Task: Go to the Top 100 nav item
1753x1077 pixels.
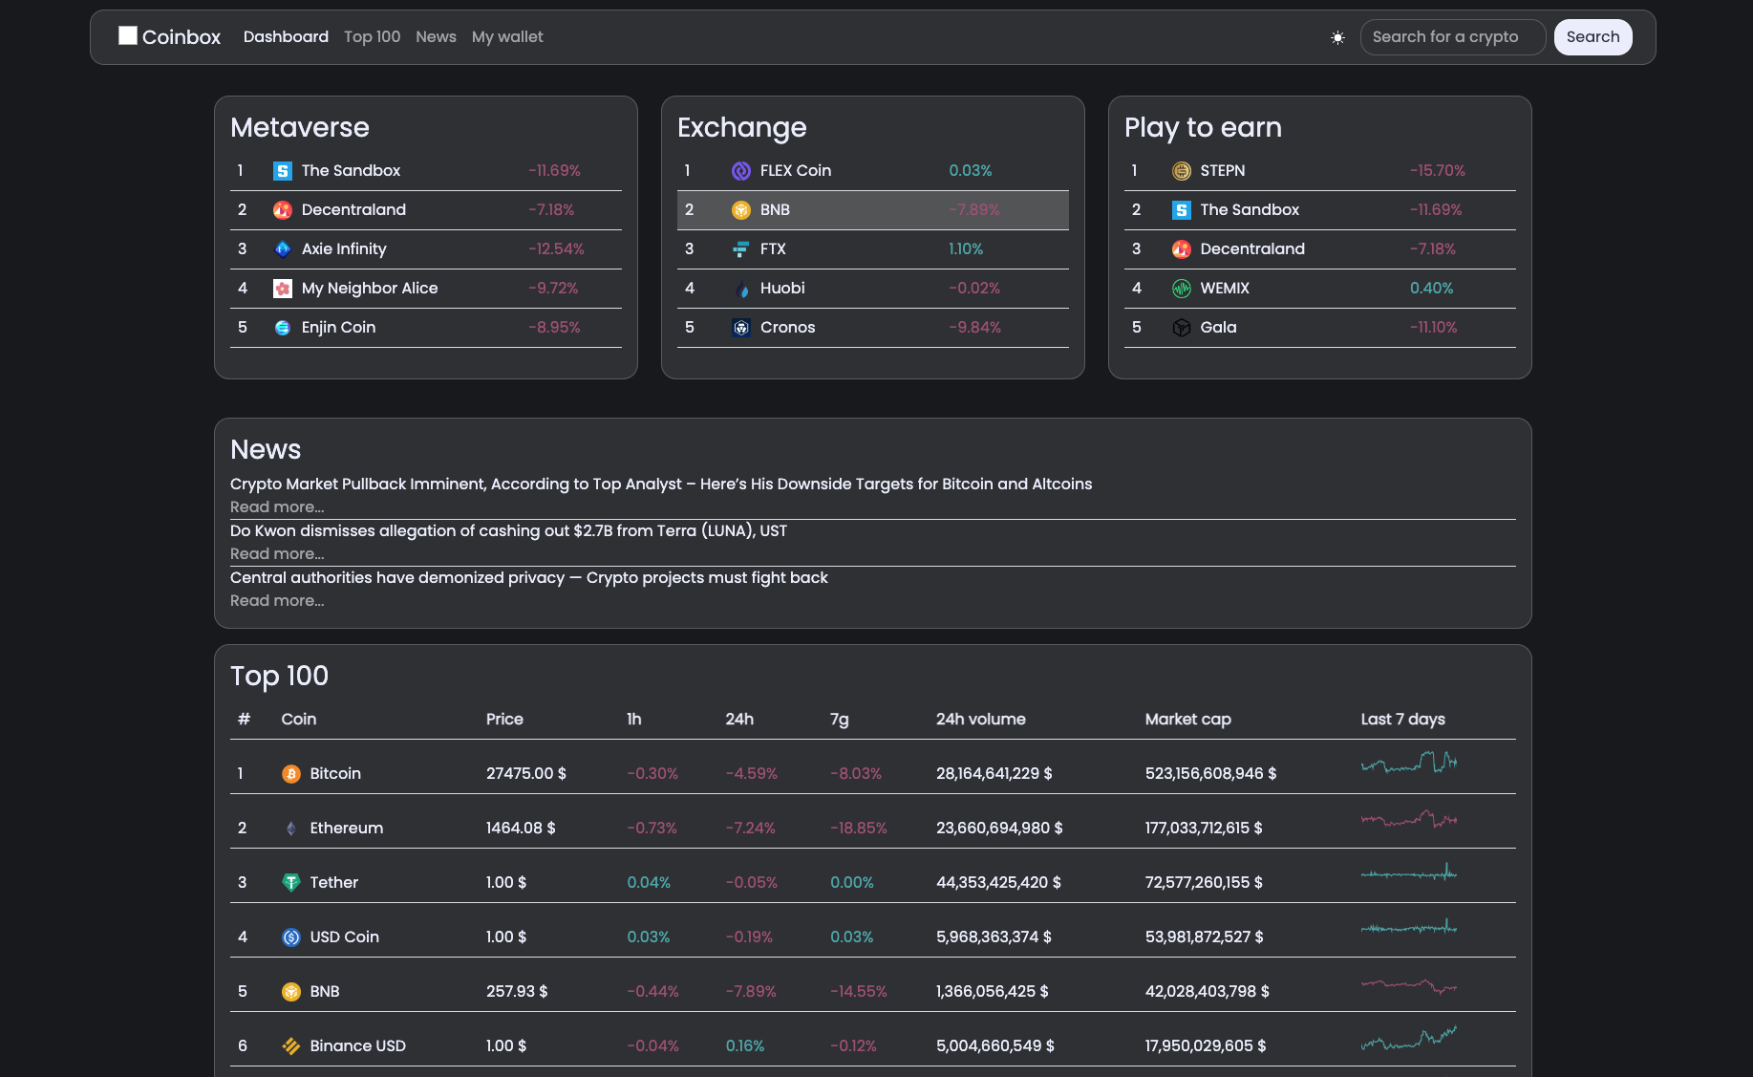Action: pyautogui.click(x=372, y=36)
